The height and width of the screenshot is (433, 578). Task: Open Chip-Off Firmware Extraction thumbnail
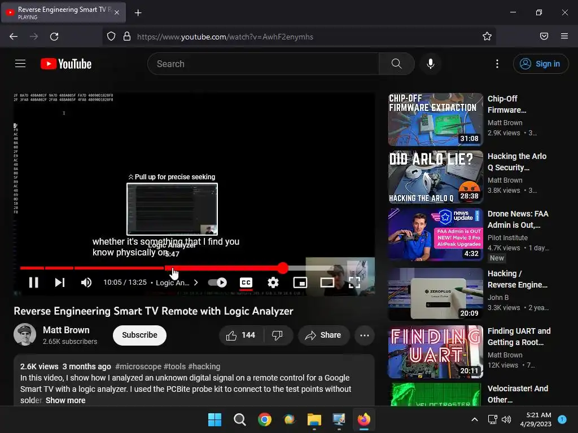point(435,120)
